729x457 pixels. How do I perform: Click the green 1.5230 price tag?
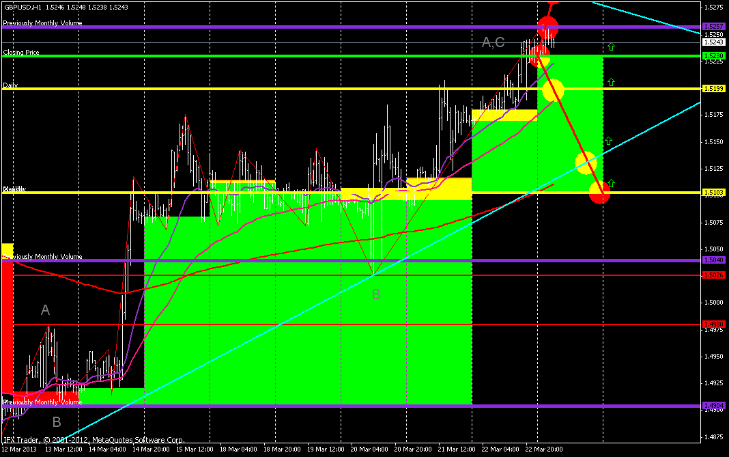click(714, 55)
